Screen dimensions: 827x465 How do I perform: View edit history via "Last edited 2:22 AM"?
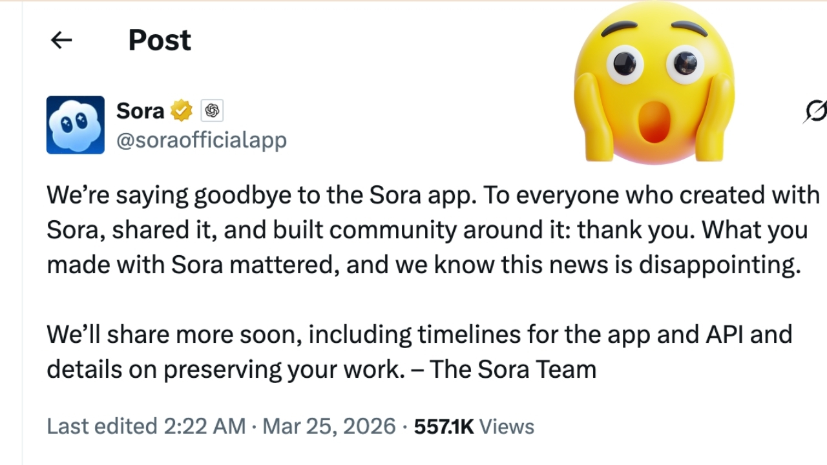(146, 426)
